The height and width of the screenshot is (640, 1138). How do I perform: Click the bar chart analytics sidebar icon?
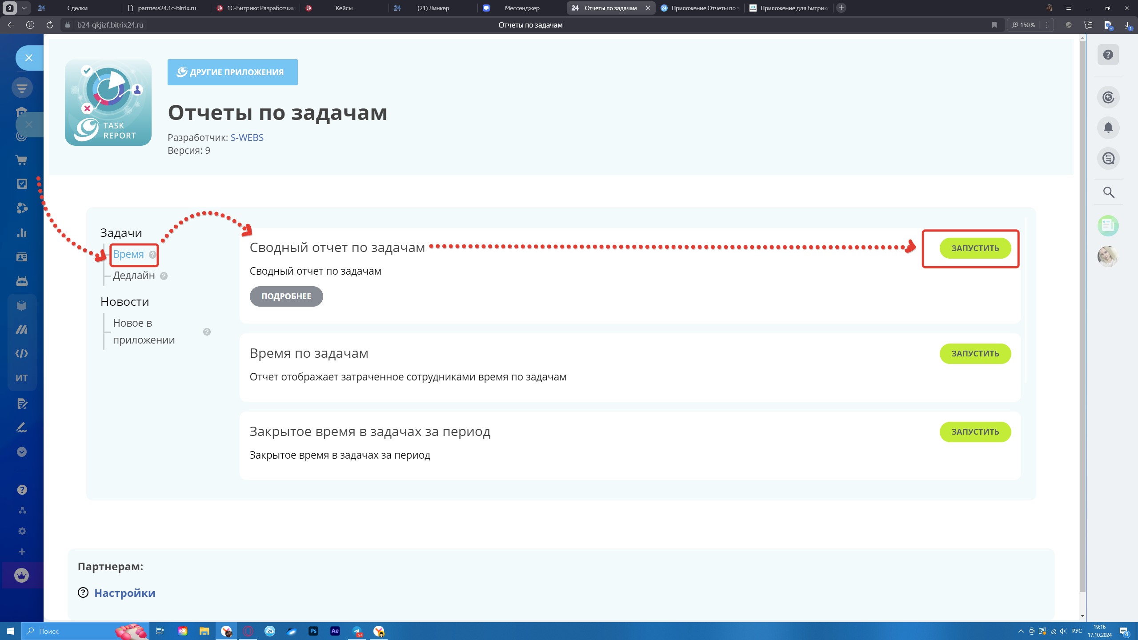tap(21, 233)
